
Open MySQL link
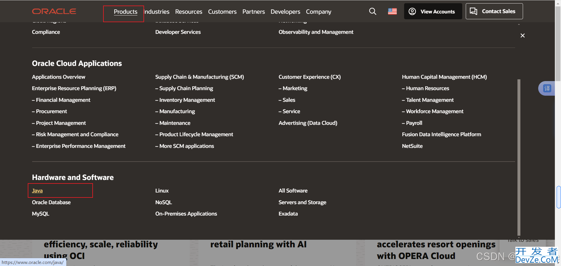click(x=40, y=214)
